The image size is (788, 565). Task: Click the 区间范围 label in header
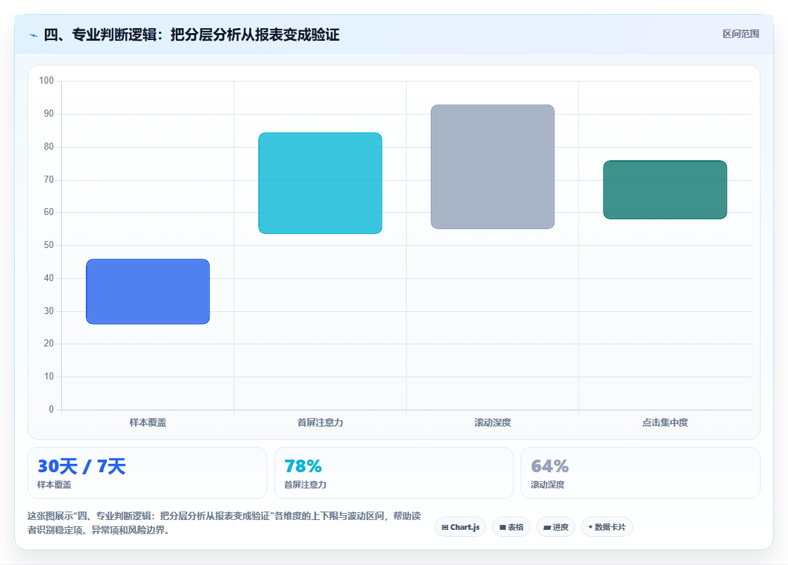741,34
